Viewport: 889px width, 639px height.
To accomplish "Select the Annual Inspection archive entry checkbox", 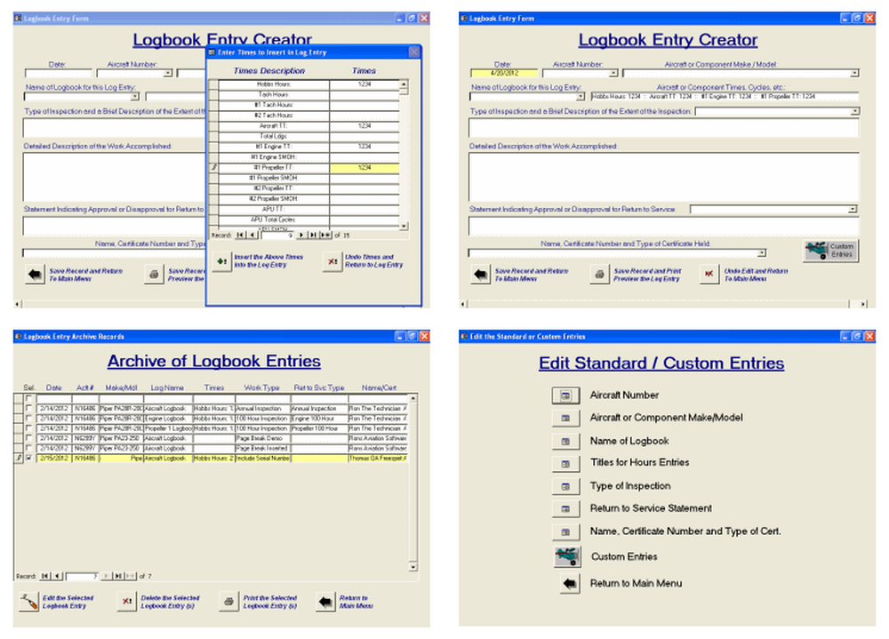I will pos(29,408).
